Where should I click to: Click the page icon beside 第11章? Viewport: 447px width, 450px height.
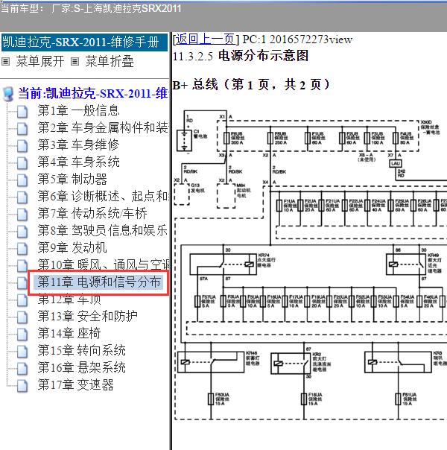coord(22,283)
